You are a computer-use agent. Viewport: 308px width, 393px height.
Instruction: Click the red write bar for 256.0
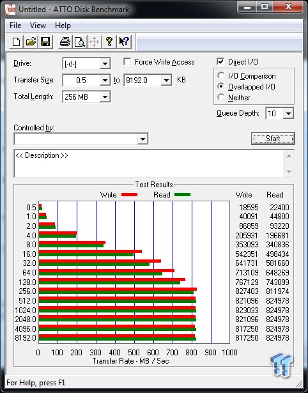pos(118,289)
